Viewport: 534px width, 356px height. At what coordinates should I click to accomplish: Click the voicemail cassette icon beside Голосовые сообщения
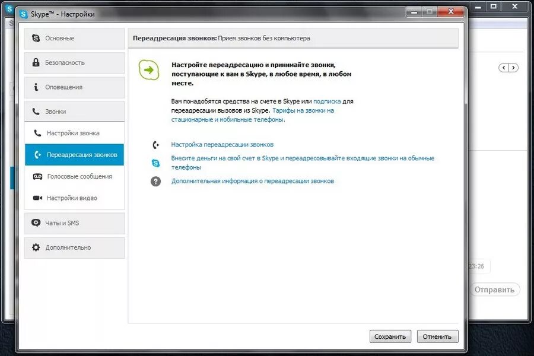(x=37, y=176)
